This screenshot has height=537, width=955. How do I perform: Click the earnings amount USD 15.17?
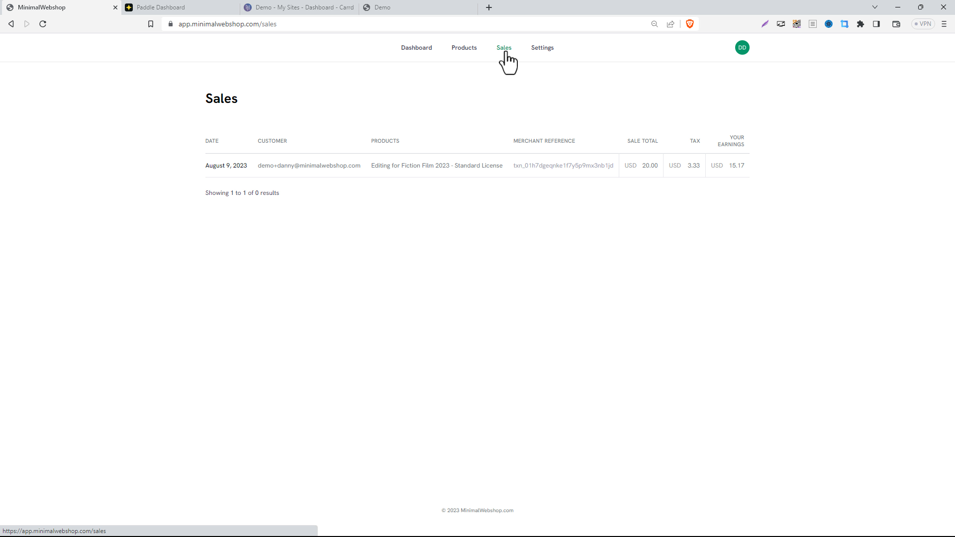(727, 166)
